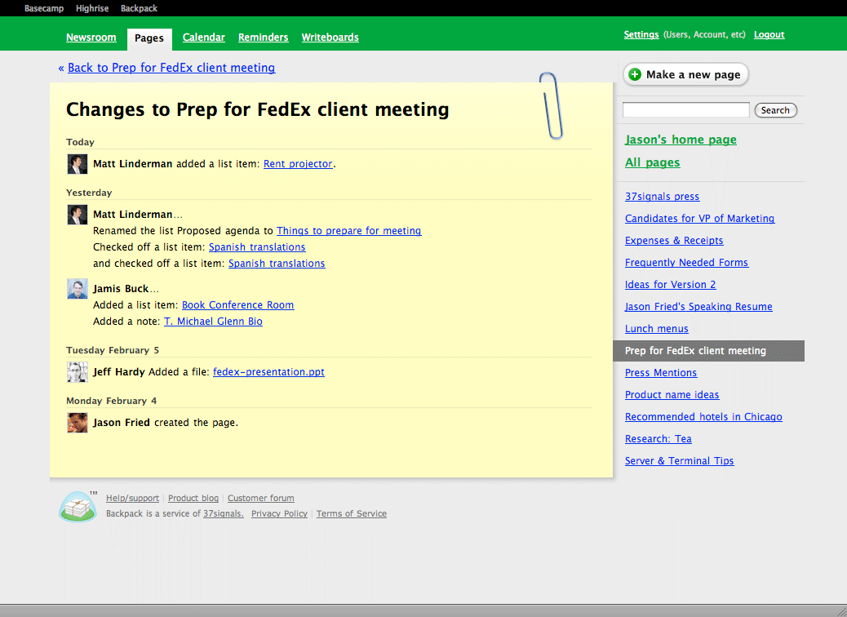The width and height of the screenshot is (847, 617).
Task: Click Jamis Buck's avatar
Action: 78,289
